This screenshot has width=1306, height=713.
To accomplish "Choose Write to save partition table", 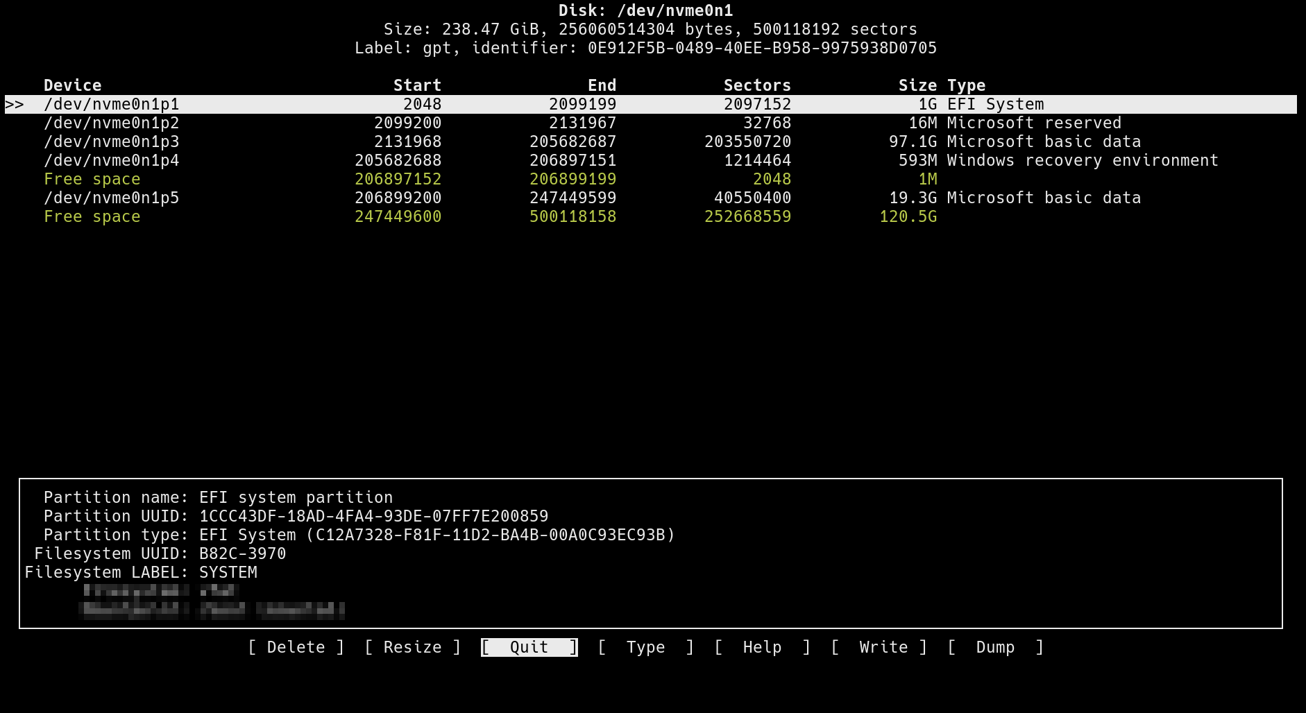I will pos(879,647).
